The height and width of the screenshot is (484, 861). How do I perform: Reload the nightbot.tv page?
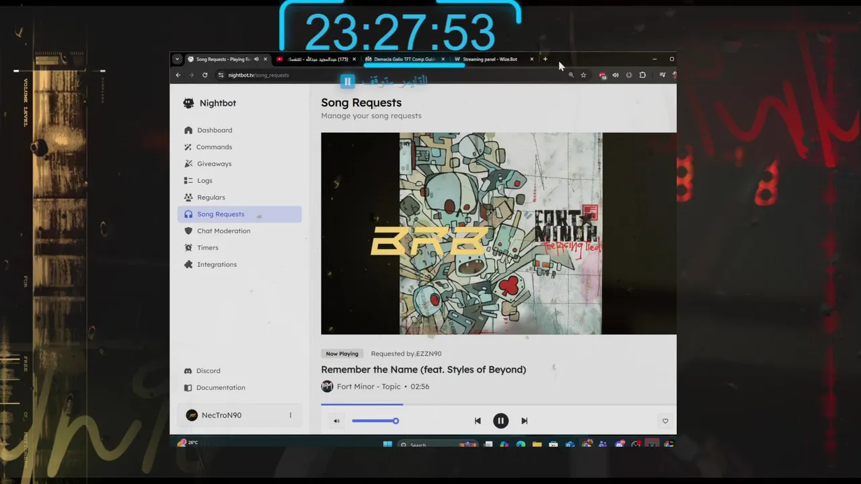[x=204, y=75]
